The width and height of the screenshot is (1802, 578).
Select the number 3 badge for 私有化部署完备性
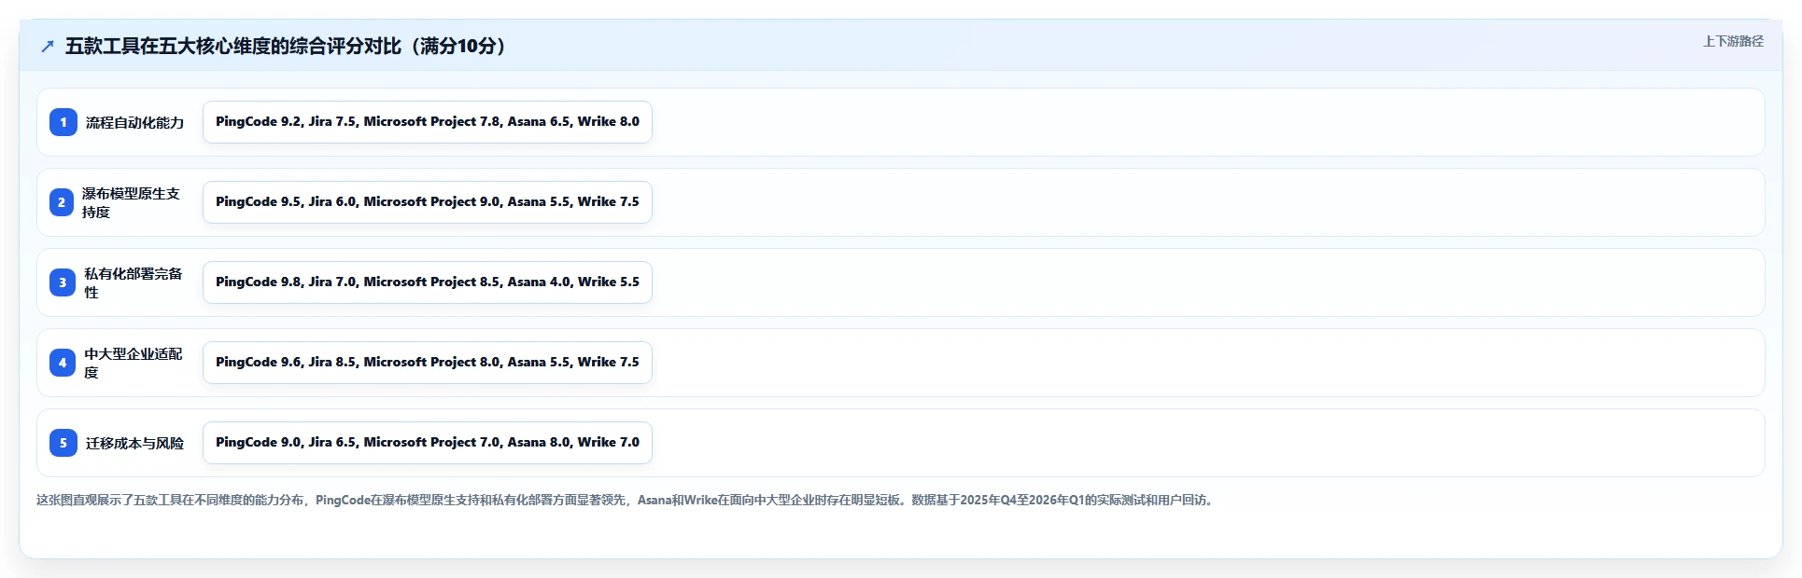[x=63, y=282]
